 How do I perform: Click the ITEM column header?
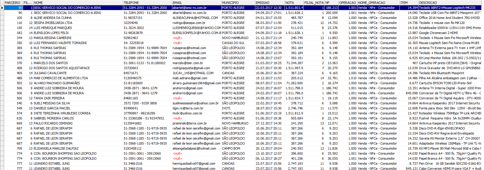pyautogui.click(x=409, y=3)
